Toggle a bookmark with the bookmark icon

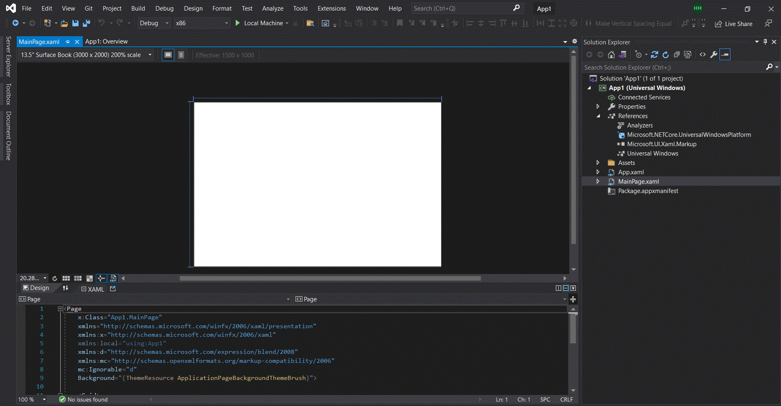coord(400,23)
